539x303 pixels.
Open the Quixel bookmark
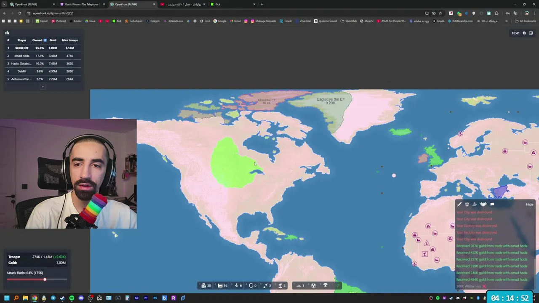[42, 21]
